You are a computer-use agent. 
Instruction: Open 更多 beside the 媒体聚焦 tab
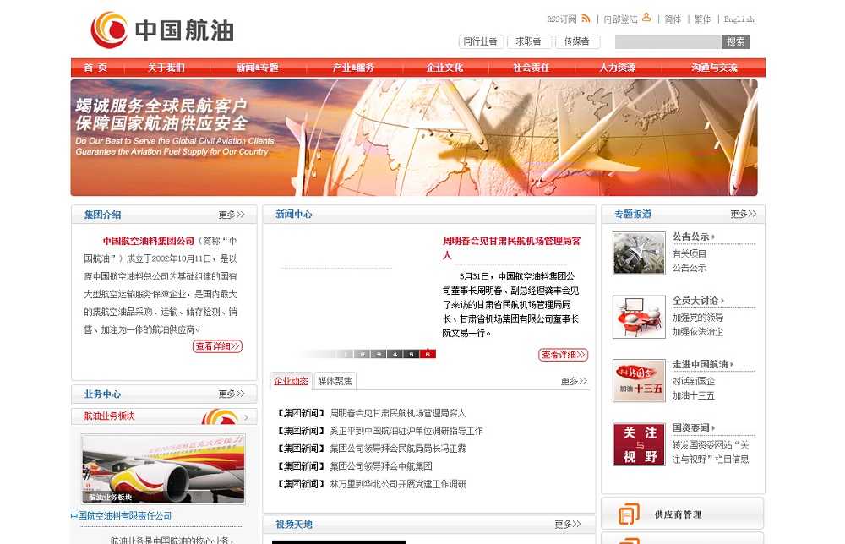pyautogui.click(x=574, y=381)
